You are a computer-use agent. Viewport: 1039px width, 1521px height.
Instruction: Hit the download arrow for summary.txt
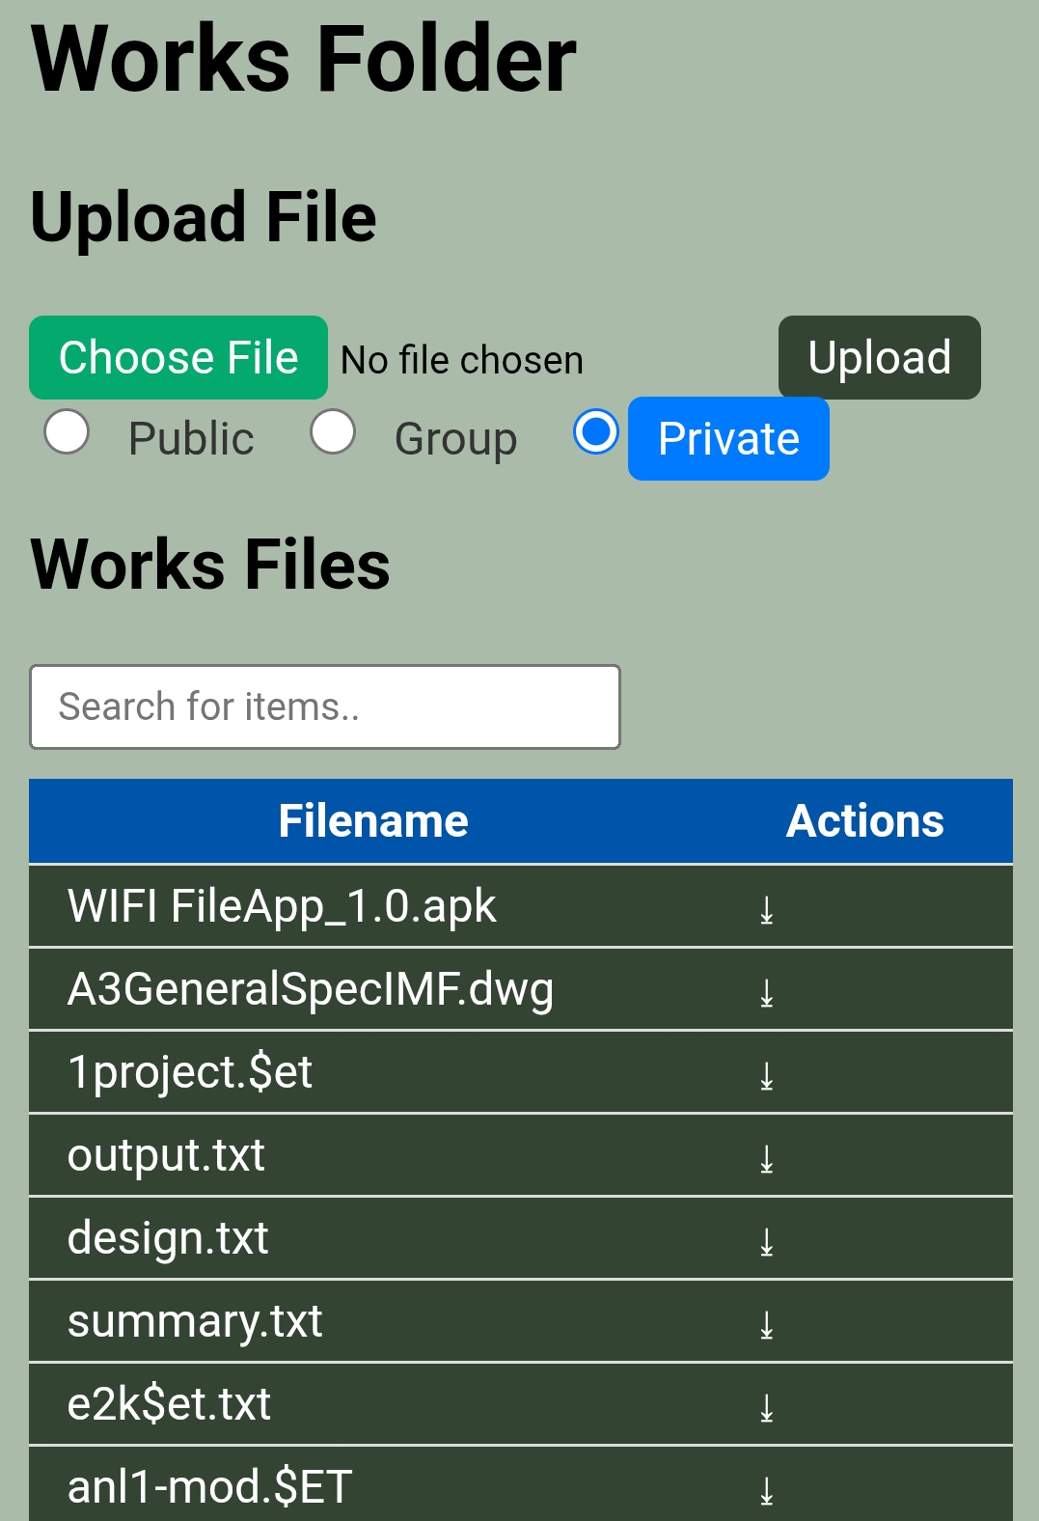coord(767,1324)
